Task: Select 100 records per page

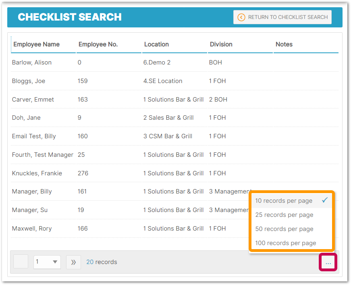Action: 291,243
